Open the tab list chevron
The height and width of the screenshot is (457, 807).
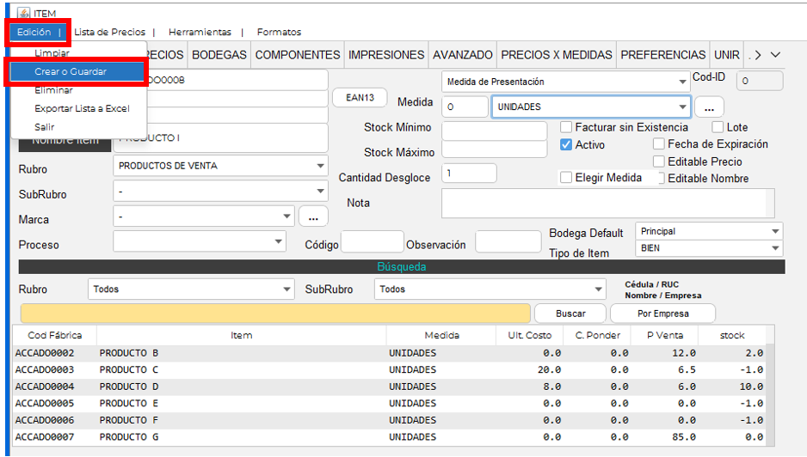(x=775, y=55)
